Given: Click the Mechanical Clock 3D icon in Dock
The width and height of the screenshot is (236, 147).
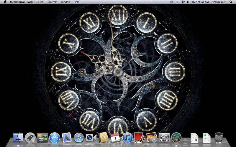Looking at the screenshot, I should click(176, 137).
